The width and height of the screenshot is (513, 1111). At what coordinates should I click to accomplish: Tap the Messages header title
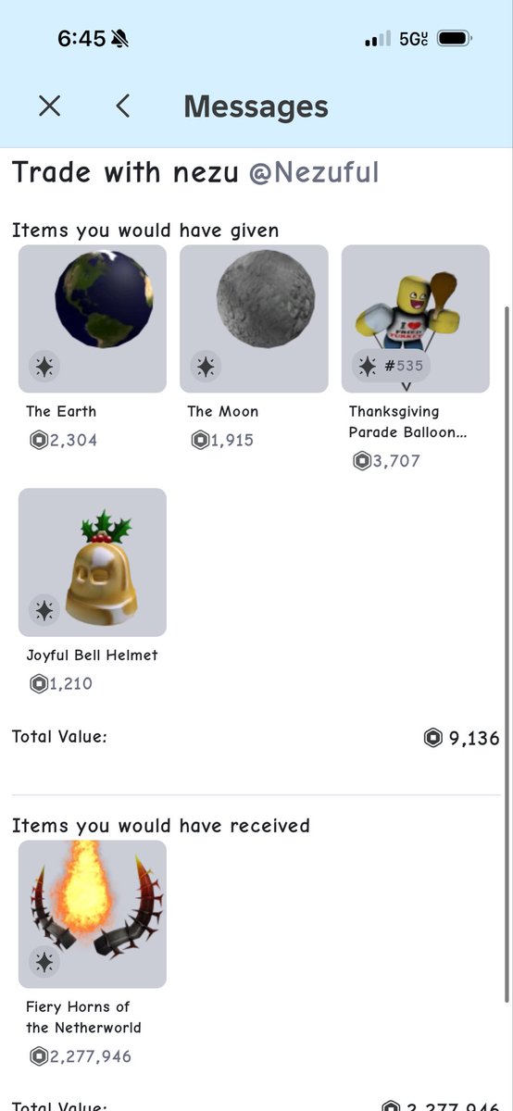[x=256, y=106]
